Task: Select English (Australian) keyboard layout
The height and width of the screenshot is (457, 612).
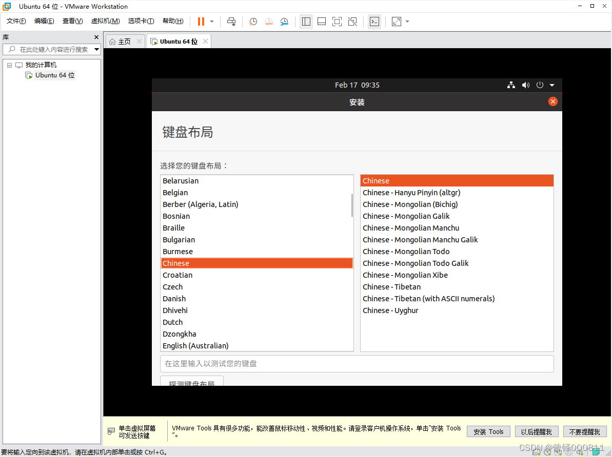Action: [x=256, y=345]
